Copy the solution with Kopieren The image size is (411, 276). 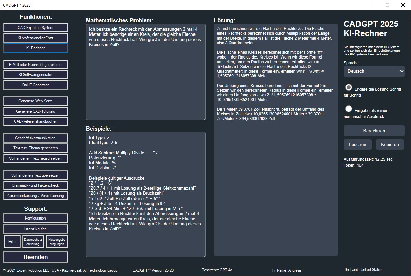[390, 145]
